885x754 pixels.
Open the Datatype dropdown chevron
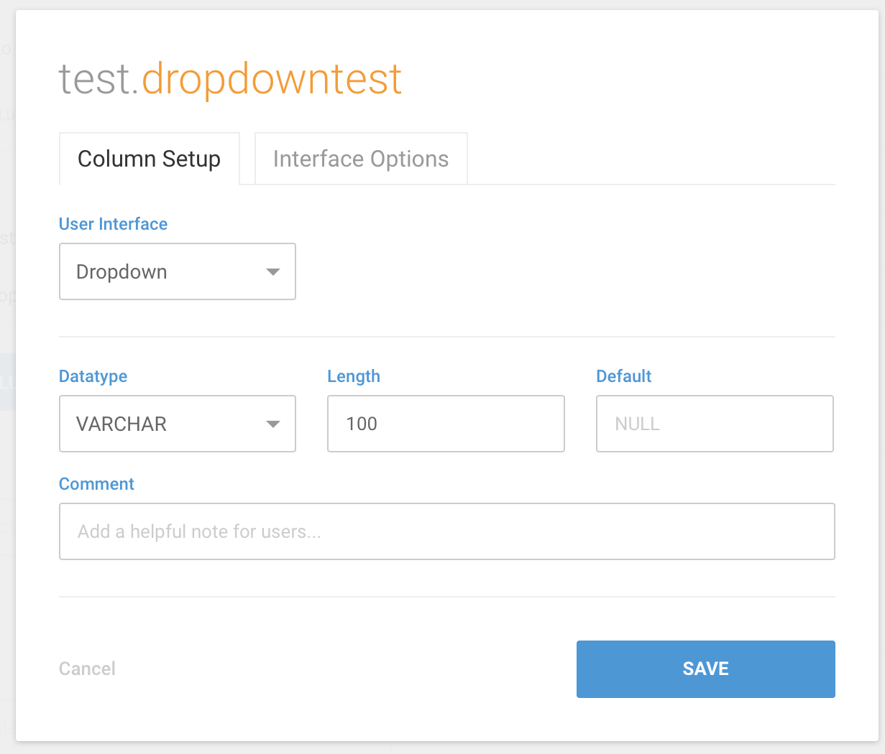click(x=273, y=424)
